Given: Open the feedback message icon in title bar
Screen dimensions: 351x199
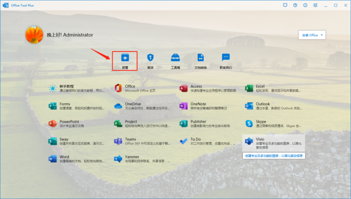Looking at the screenshot, I should [285, 5].
